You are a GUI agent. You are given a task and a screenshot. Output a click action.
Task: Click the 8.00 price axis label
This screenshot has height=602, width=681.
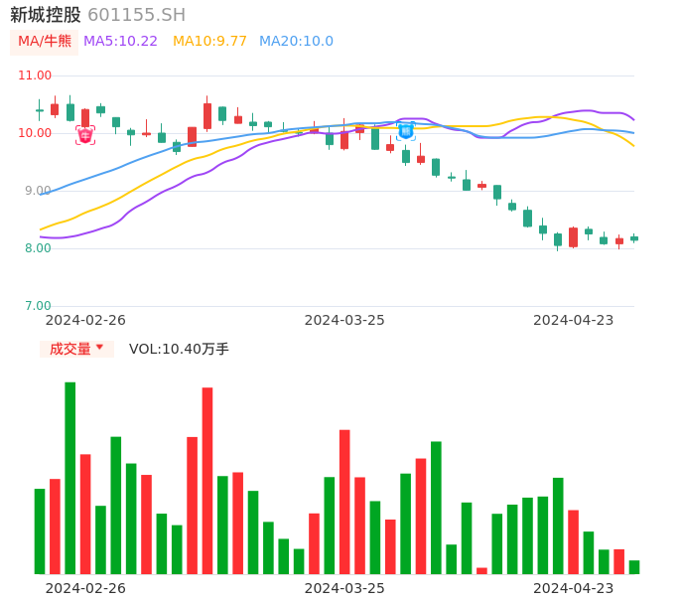(x=38, y=248)
